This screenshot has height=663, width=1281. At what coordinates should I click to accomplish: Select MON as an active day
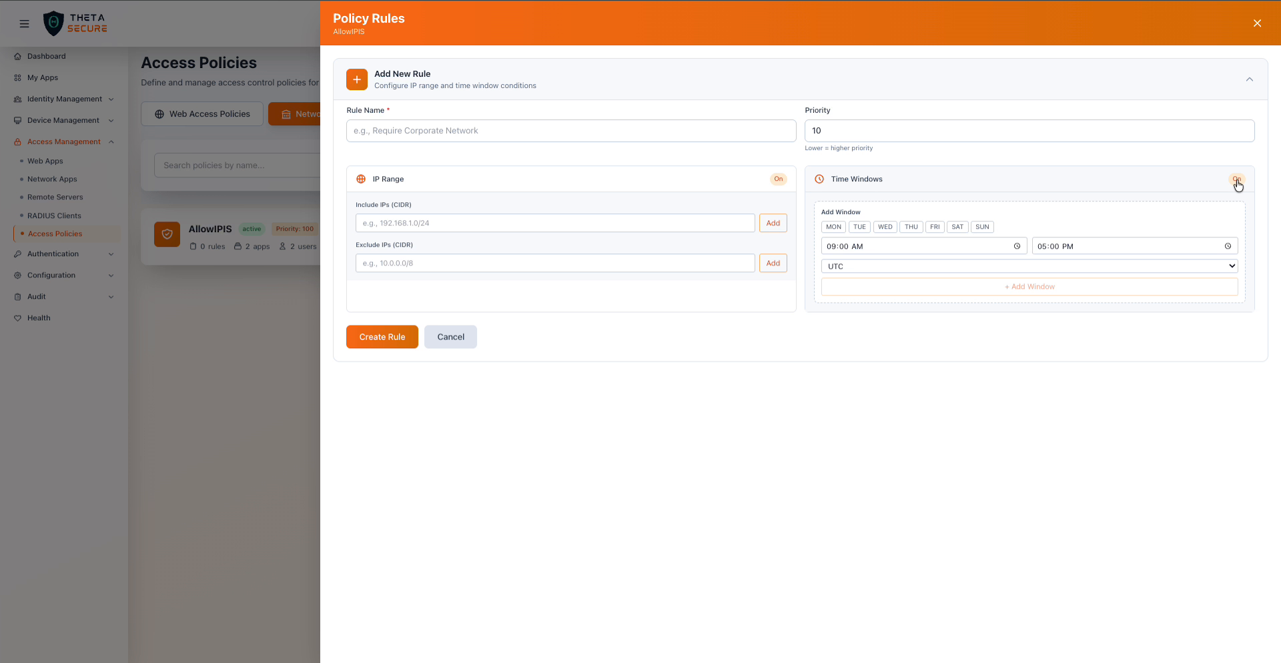tap(833, 227)
